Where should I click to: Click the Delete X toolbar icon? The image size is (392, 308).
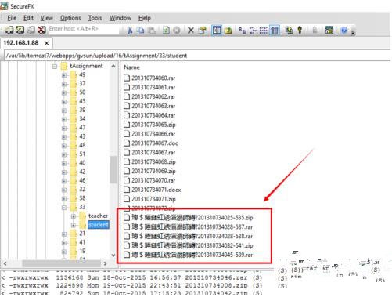tap(191, 31)
